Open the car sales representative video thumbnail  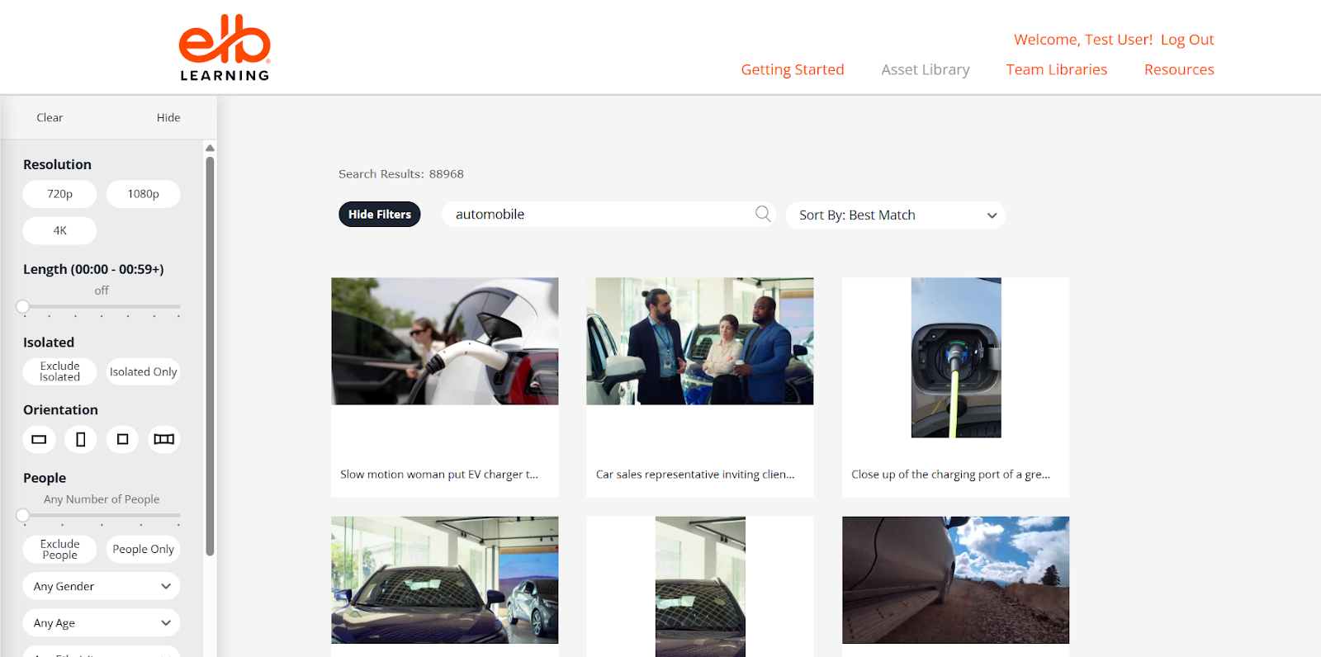tap(699, 342)
